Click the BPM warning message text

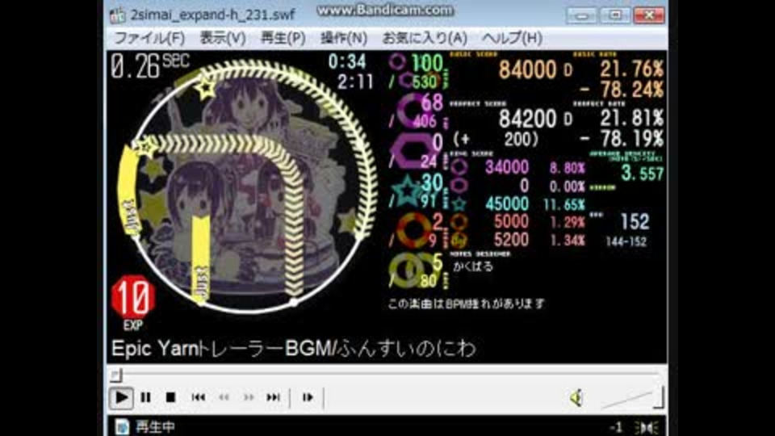(x=466, y=304)
